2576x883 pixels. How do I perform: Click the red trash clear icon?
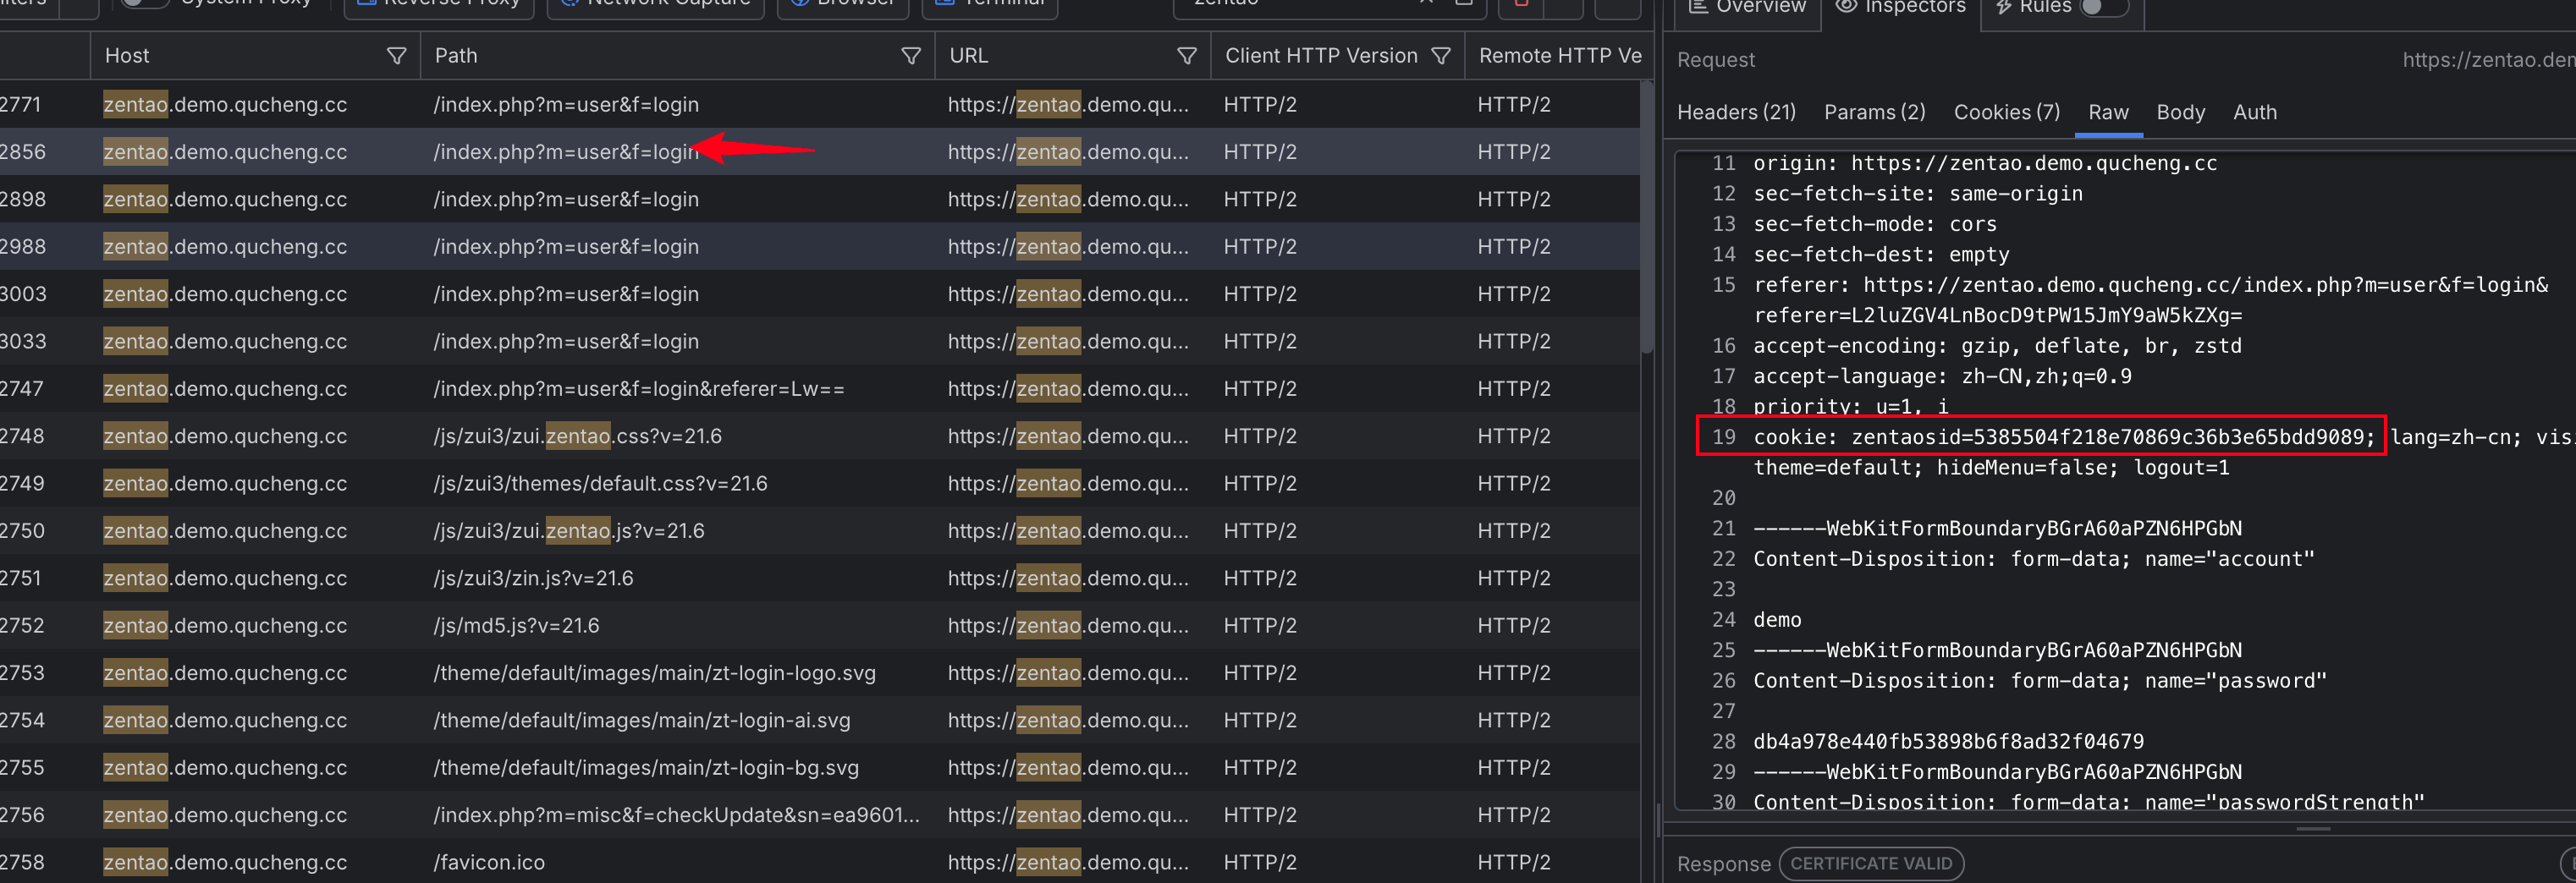click(x=1521, y=5)
